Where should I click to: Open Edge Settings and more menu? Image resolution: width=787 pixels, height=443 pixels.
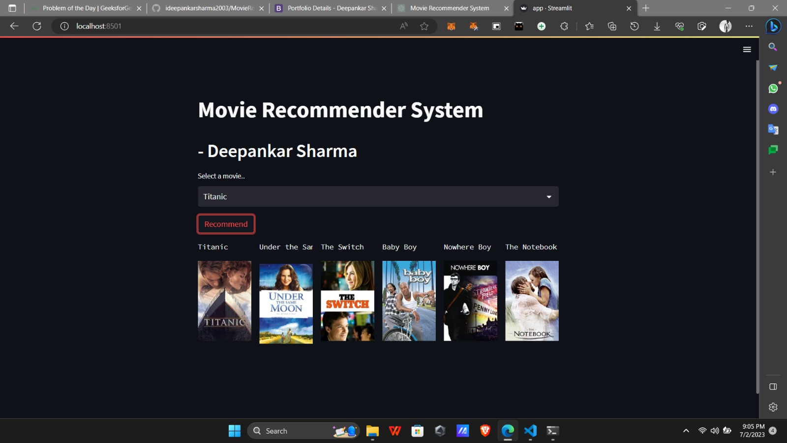click(x=749, y=26)
